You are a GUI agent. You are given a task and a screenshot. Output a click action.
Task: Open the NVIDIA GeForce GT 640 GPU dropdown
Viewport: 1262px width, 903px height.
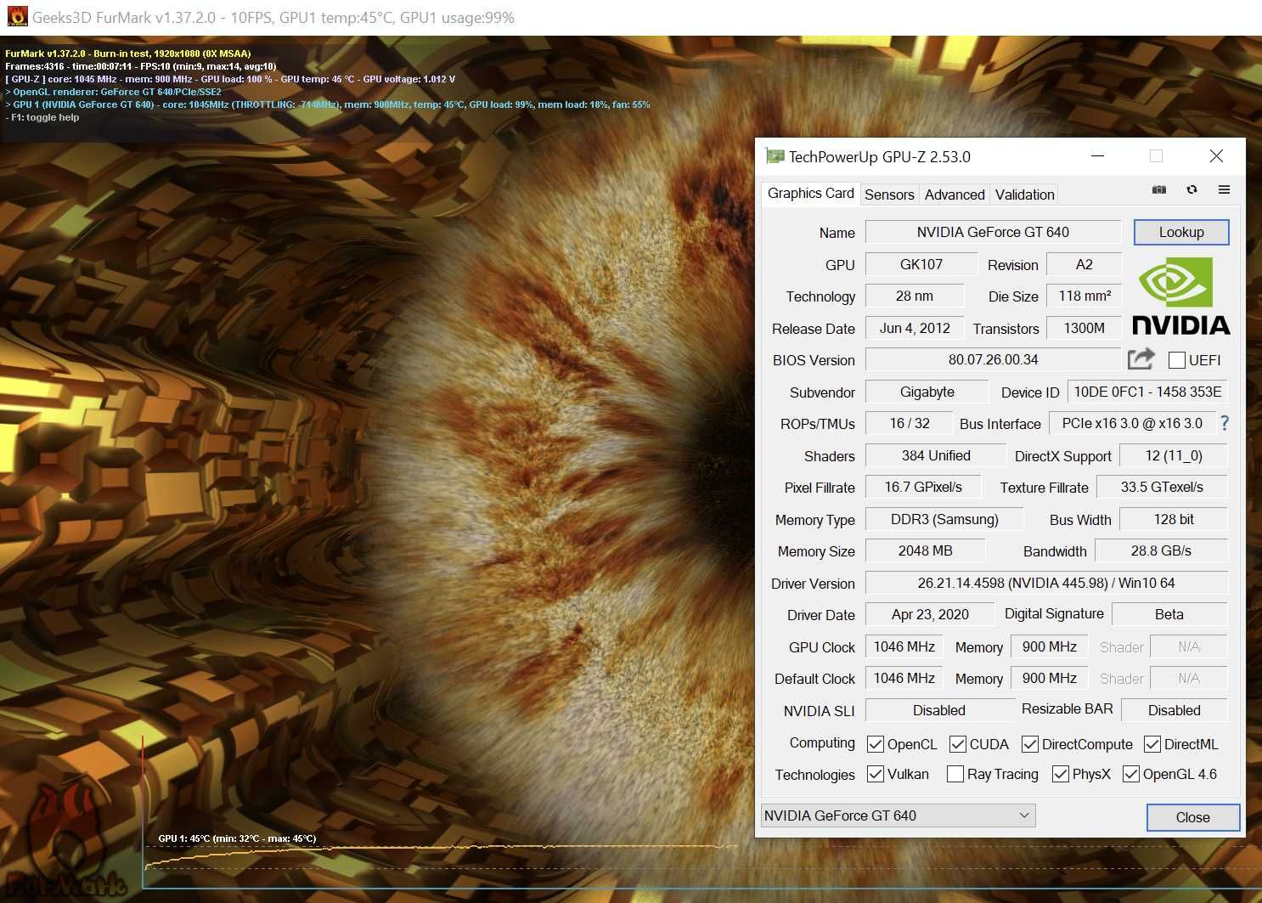coord(899,816)
